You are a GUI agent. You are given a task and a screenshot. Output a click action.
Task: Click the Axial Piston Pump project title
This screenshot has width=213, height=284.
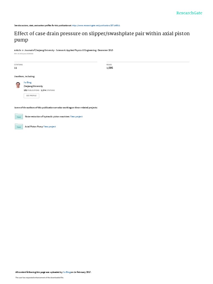click(34, 126)
